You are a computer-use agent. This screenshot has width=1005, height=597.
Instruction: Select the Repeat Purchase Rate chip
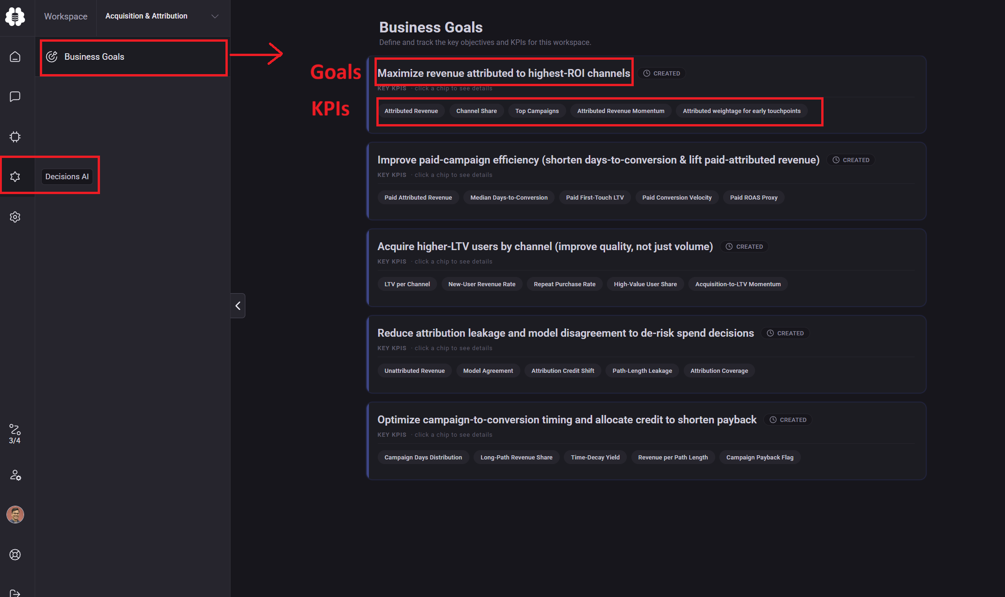click(564, 284)
